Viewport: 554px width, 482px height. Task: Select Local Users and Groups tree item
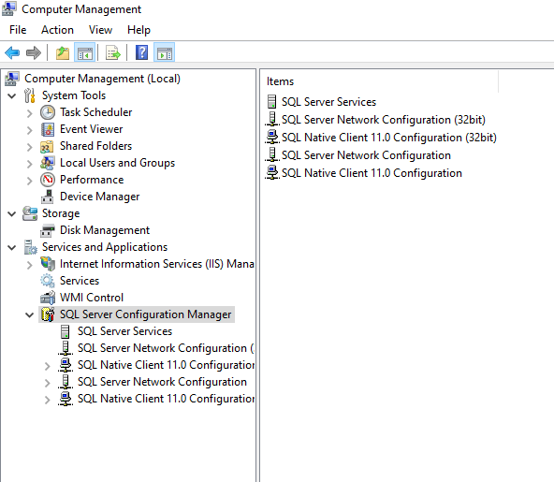(x=117, y=163)
